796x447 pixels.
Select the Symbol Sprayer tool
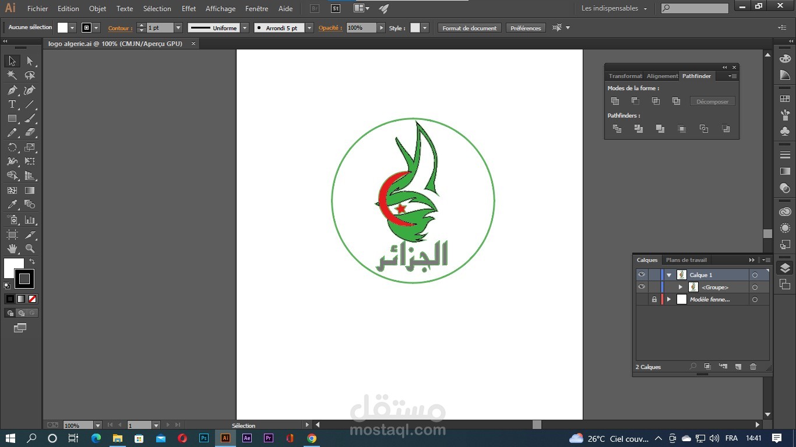pos(12,220)
